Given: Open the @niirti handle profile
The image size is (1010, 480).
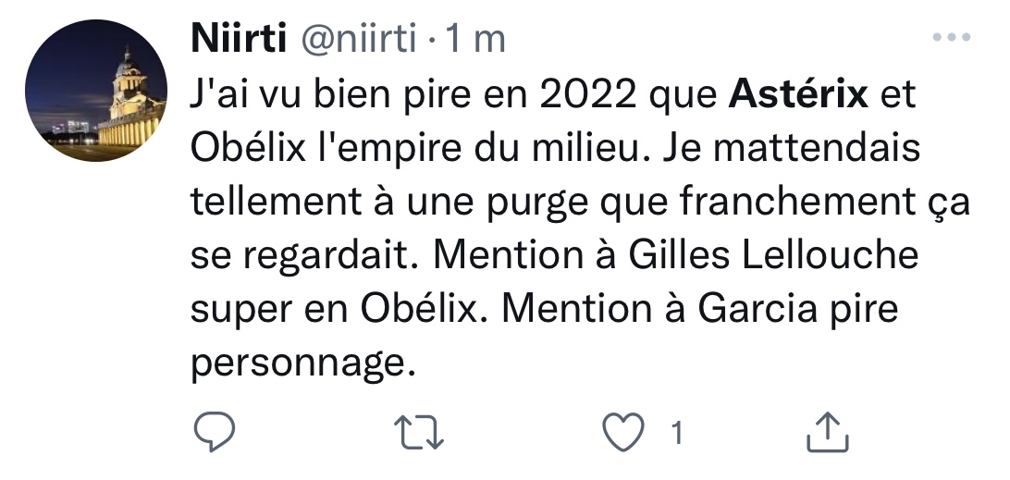Looking at the screenshot, I should coord(355,41).
